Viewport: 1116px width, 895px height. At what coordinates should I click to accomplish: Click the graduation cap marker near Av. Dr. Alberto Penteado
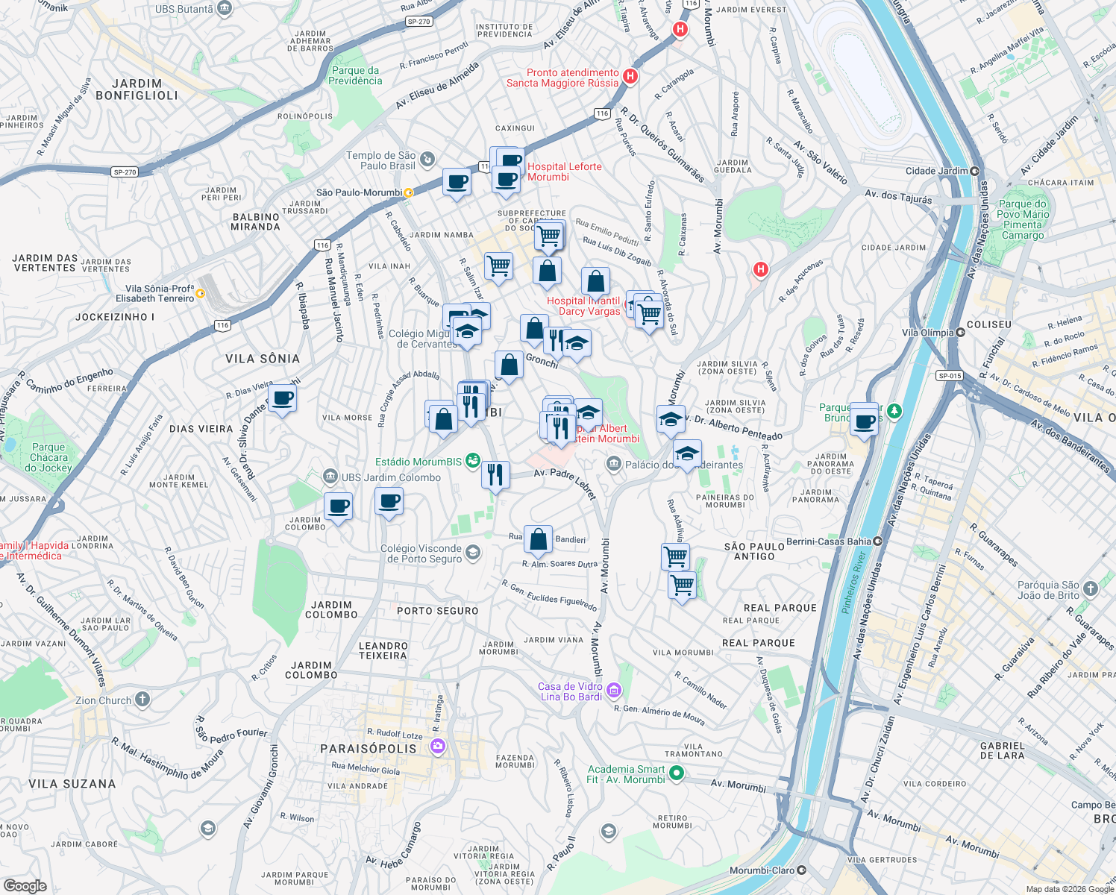(669, 418)
